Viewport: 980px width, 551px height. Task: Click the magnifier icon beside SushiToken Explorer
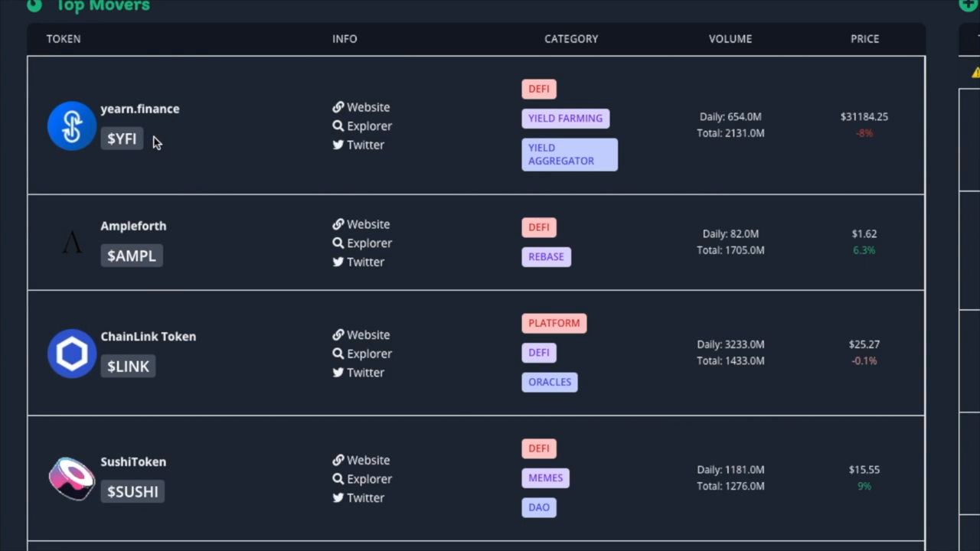tap(338, 478)
